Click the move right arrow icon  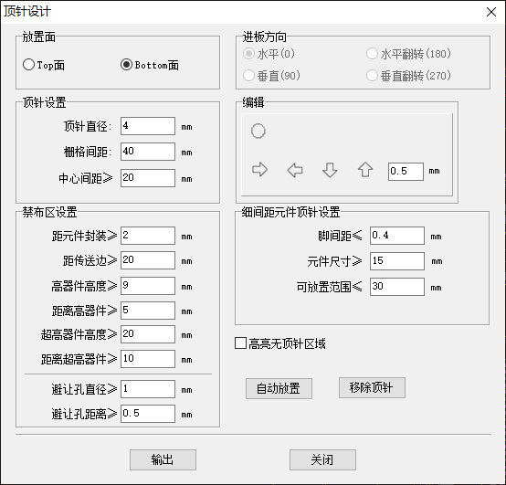tap(259, 169)
